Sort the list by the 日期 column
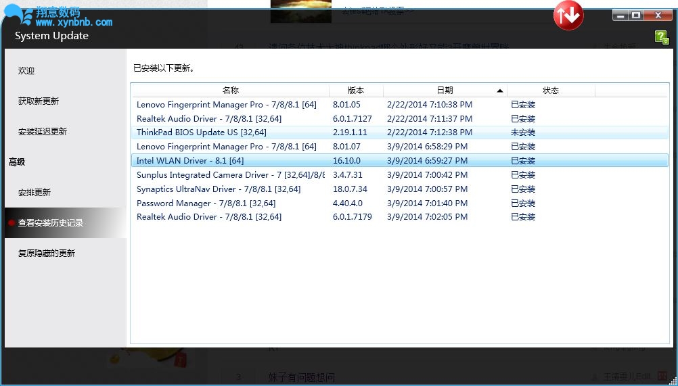Viewport: 678px width, 386px height. (x=445, y=90)
